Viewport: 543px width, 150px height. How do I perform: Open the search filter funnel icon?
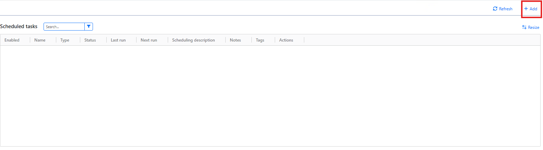[x=88, y=26]
